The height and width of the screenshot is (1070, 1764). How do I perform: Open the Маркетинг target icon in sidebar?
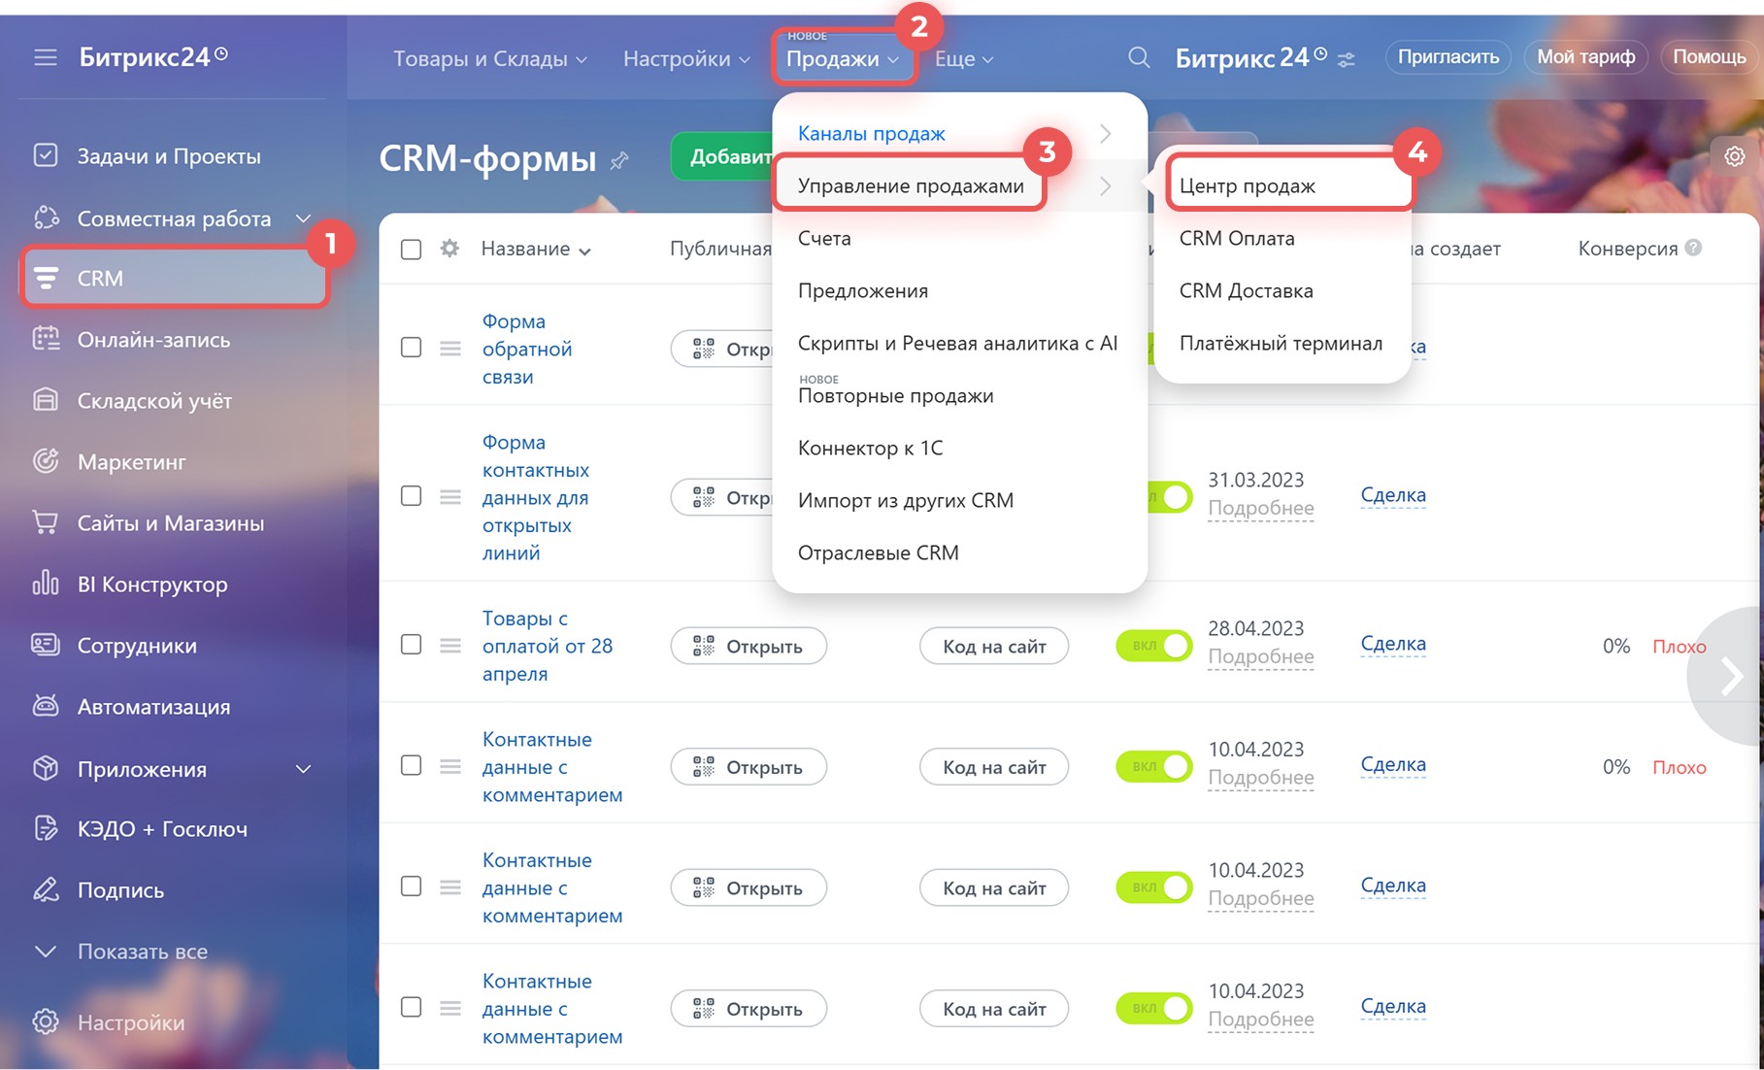pyautogui.click(x=46, y=461)
